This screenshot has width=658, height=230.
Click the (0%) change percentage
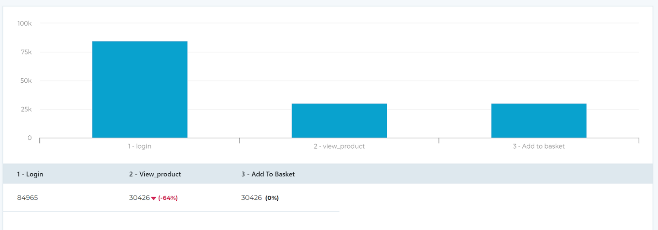[272, 198]
